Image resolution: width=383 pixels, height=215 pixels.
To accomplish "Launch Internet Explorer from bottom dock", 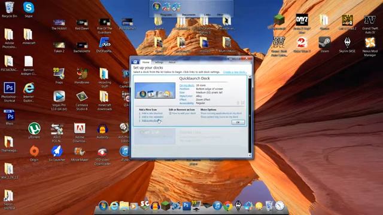I will pyautogui.click(x=114, y=206).
